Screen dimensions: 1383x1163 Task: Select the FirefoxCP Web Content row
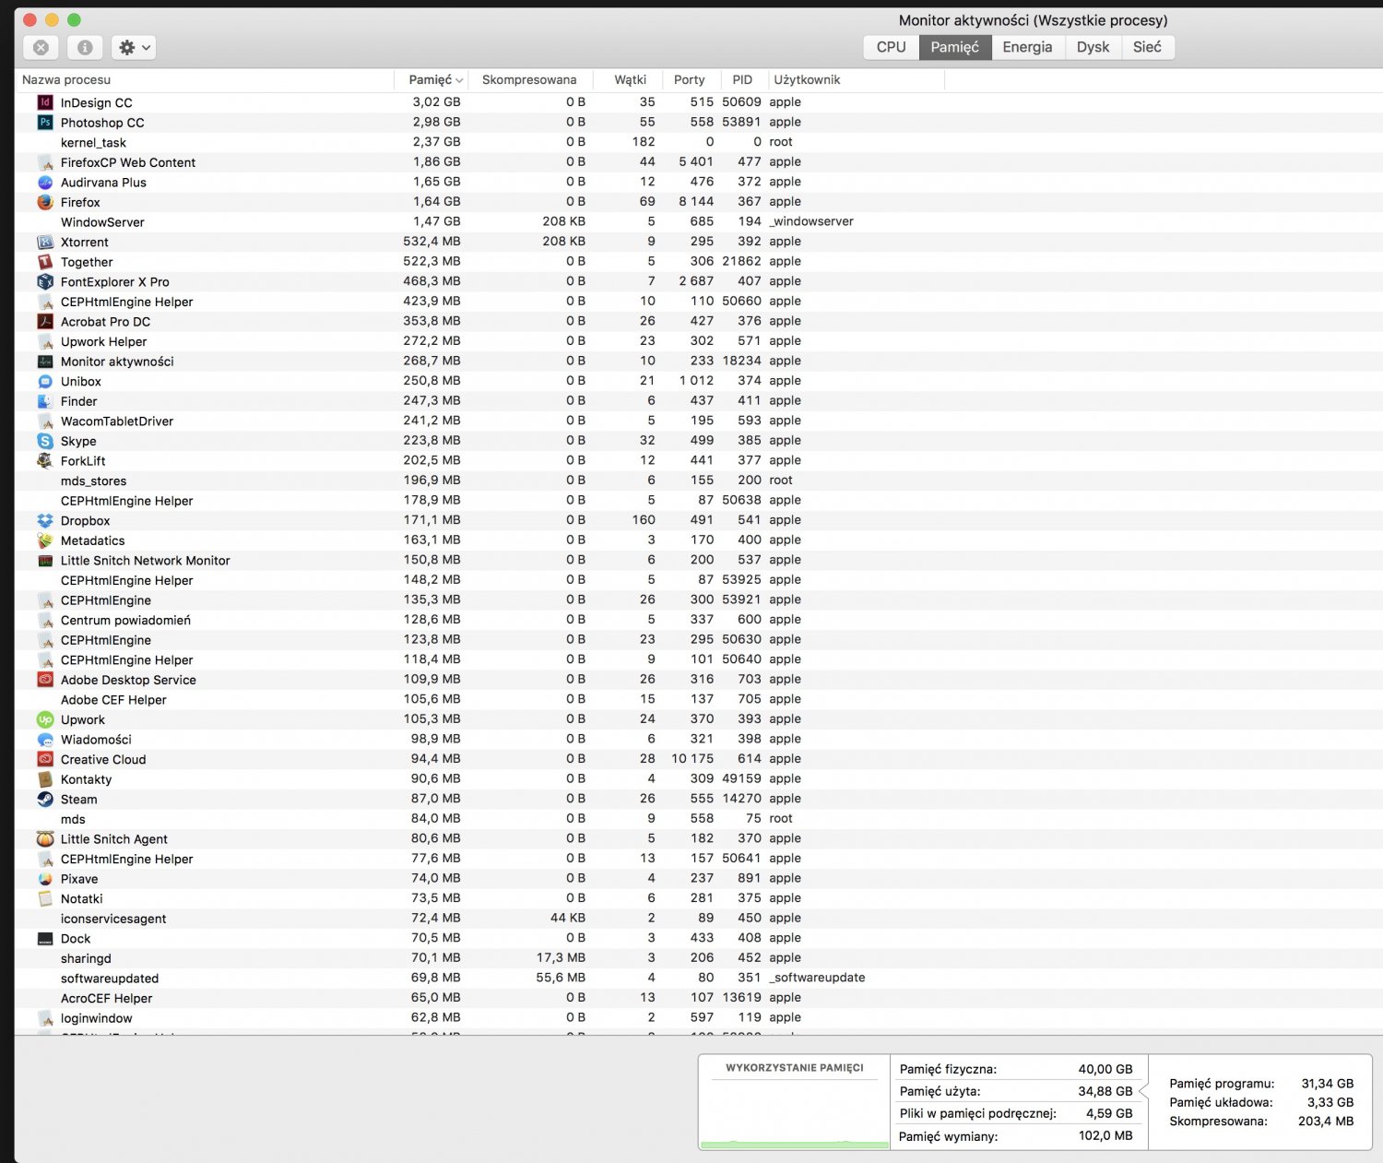699,162
